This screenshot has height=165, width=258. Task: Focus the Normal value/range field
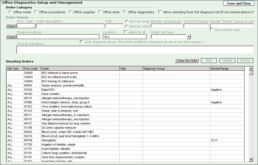167,26
